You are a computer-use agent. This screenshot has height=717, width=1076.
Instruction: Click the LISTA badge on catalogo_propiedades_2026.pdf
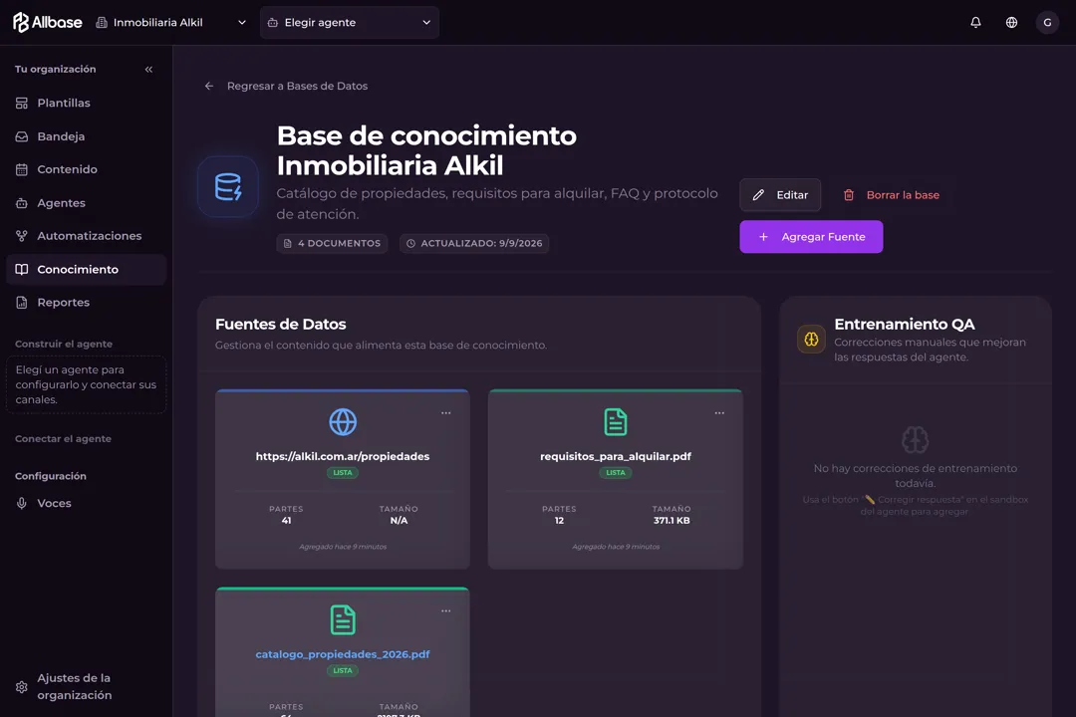(343, 671)
